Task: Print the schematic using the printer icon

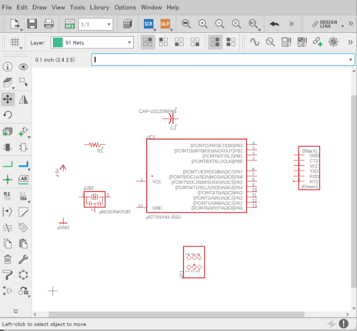Action: point(49,24)
